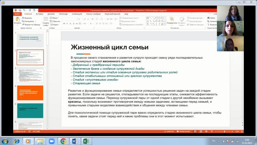The image size is (257, 145).
Task: Click the Save icon in quick access toolbar
Action: [20, 10]
